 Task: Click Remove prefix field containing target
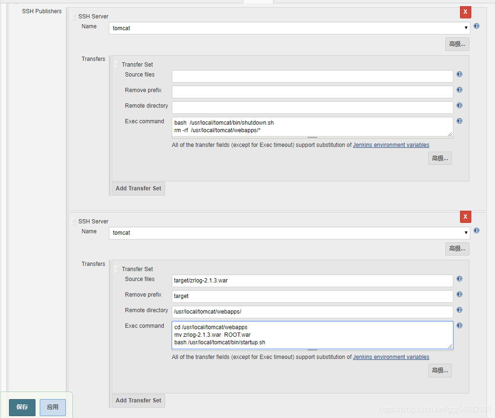312,297
